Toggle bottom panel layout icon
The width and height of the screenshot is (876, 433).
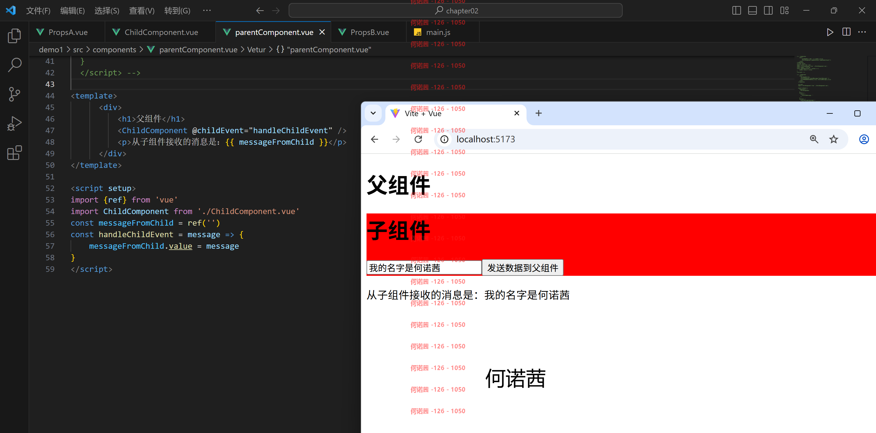pyautogui.click(x=752, y=11)
